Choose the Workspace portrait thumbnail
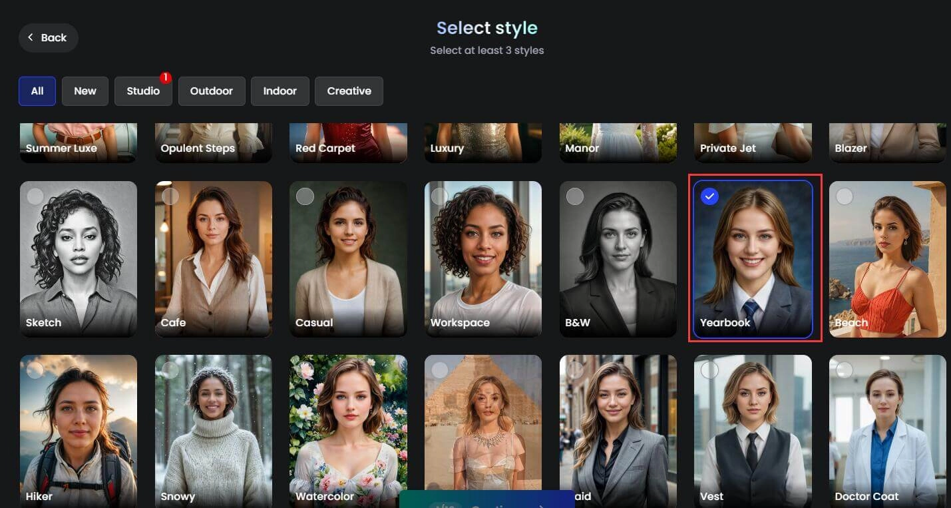 pos(483,260)
